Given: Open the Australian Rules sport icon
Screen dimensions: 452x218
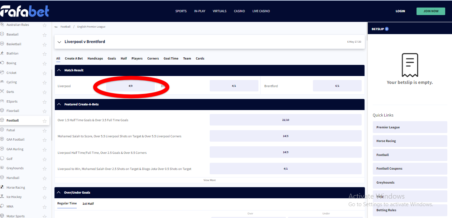Looking at the screenshot, I should pyautogui.click(x=2, y=25).
